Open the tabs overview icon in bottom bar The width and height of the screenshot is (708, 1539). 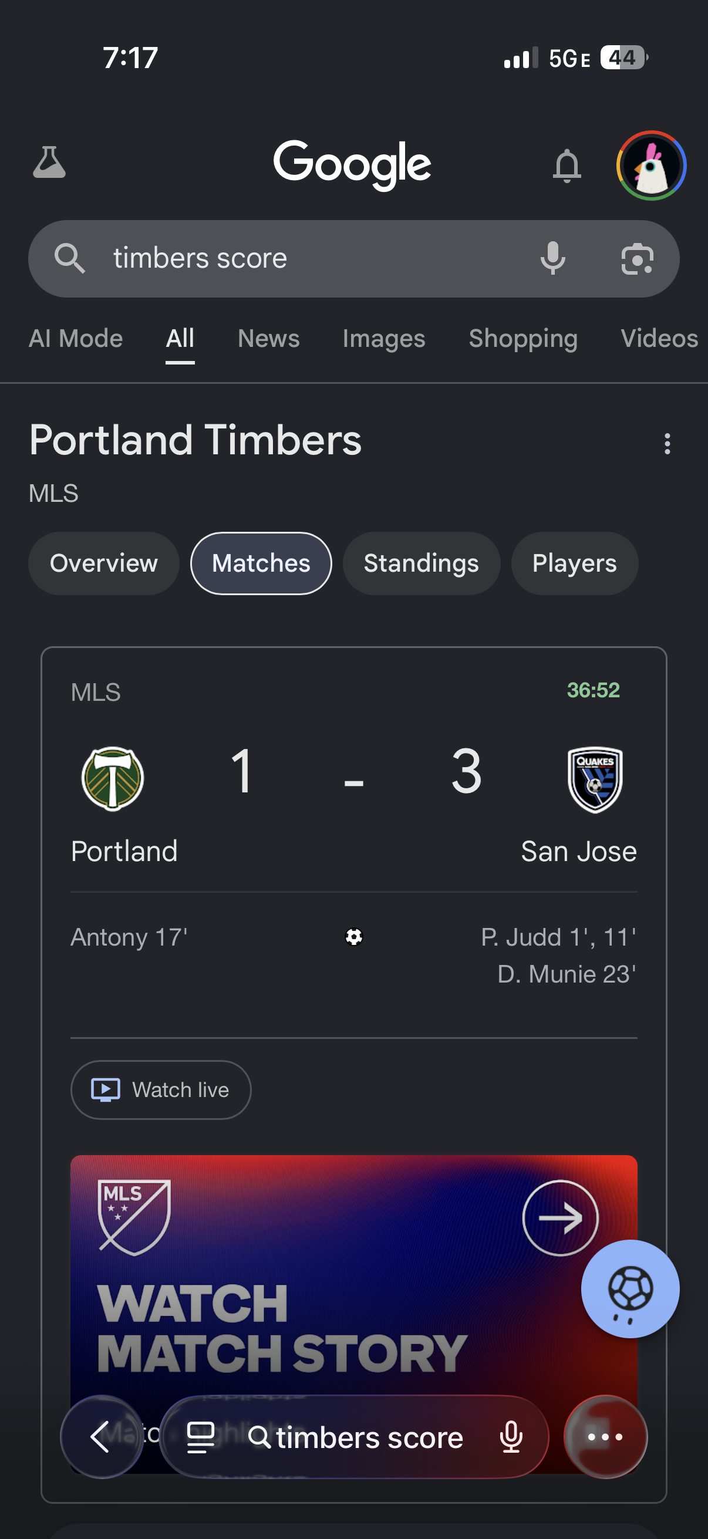pyautogui.click(x=201, y=1437)
